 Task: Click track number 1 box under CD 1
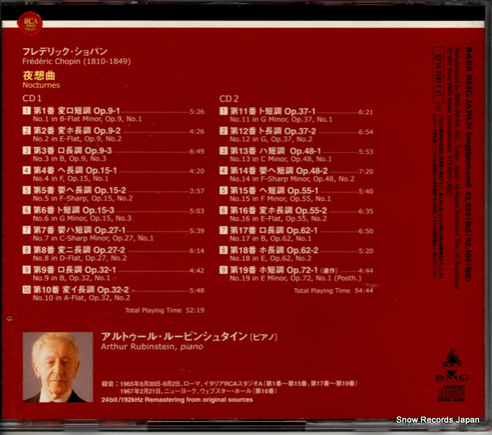[x=26, y=111]
